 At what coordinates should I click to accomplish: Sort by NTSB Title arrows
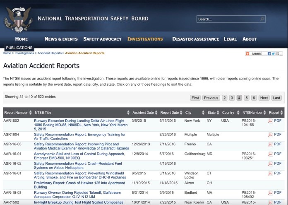point(128,113)
